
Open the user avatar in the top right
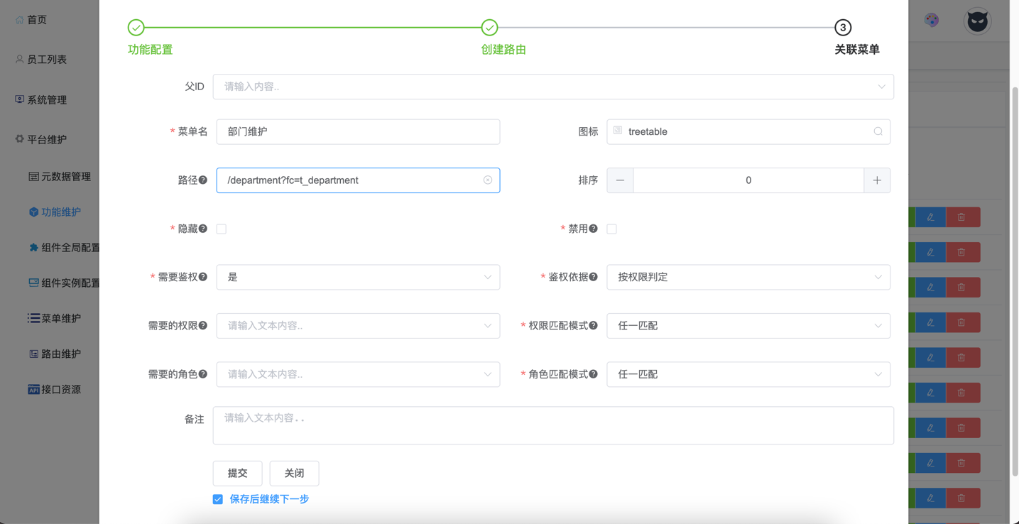(x=977, y=21)
